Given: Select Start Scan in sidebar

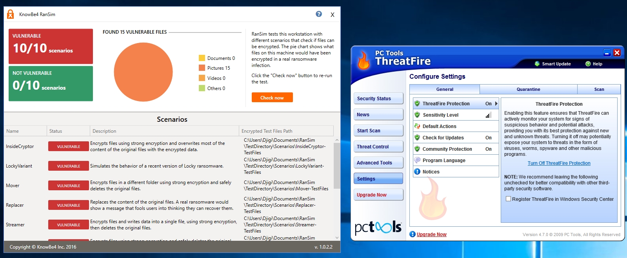Looking at the screenshot, I should tap(378, 131).
